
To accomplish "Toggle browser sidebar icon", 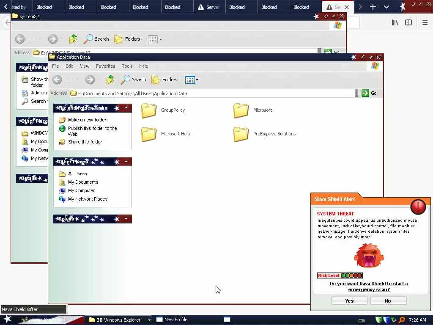I will pyautogui.click(x=408, y=23).
